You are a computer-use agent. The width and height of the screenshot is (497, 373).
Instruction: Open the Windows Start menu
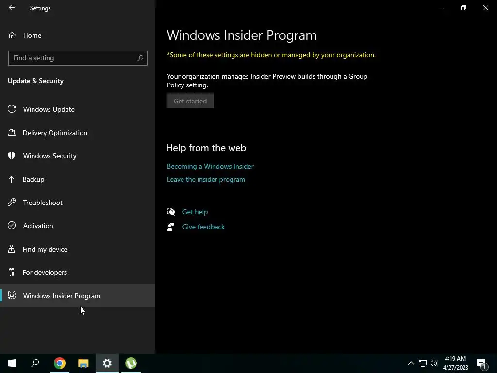(12, 363)
